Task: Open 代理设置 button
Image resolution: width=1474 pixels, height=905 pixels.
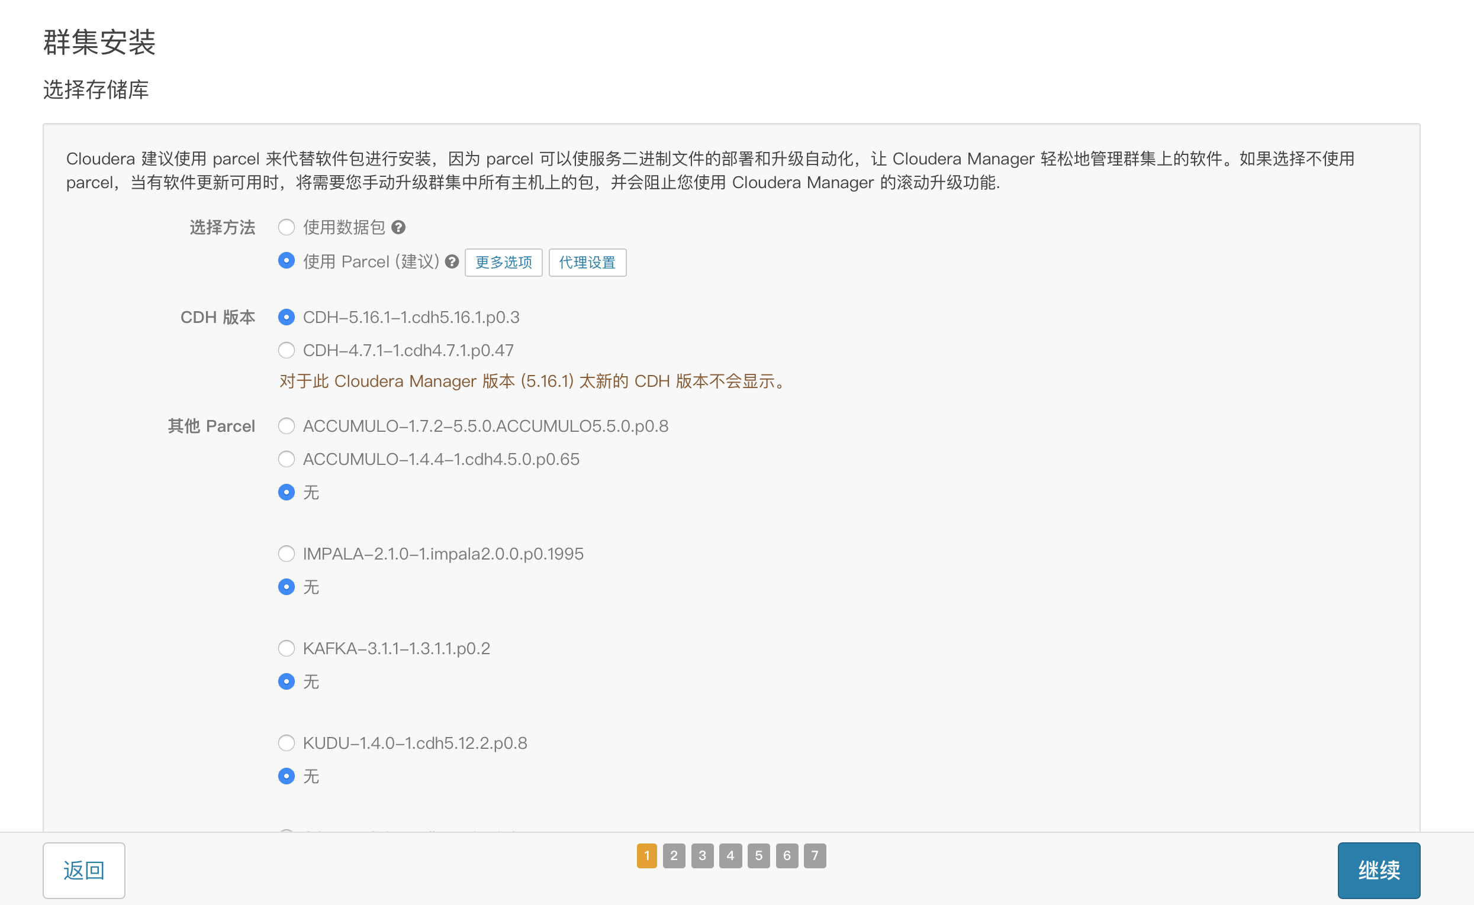Action: click(x=588, y=262)
